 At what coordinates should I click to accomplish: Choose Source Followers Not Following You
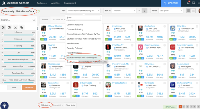(82, 58)
